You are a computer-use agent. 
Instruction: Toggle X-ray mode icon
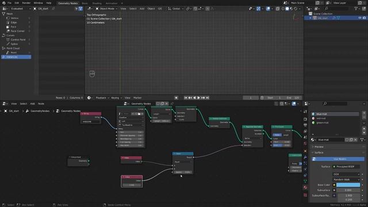pos(278,9)
